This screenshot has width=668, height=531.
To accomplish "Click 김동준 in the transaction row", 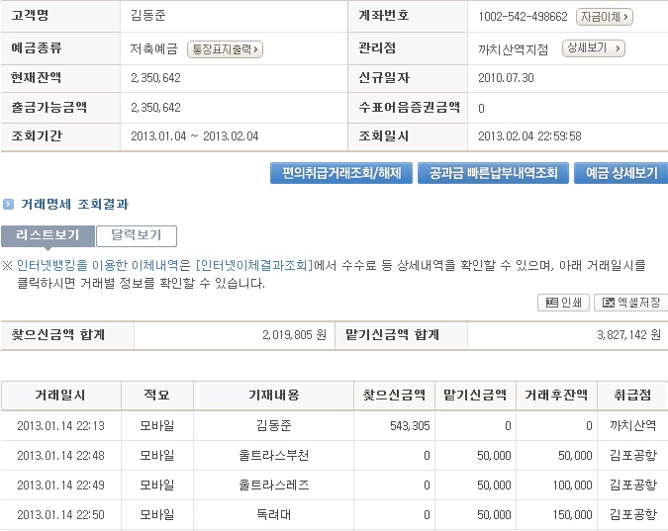I will coord(273,426).
